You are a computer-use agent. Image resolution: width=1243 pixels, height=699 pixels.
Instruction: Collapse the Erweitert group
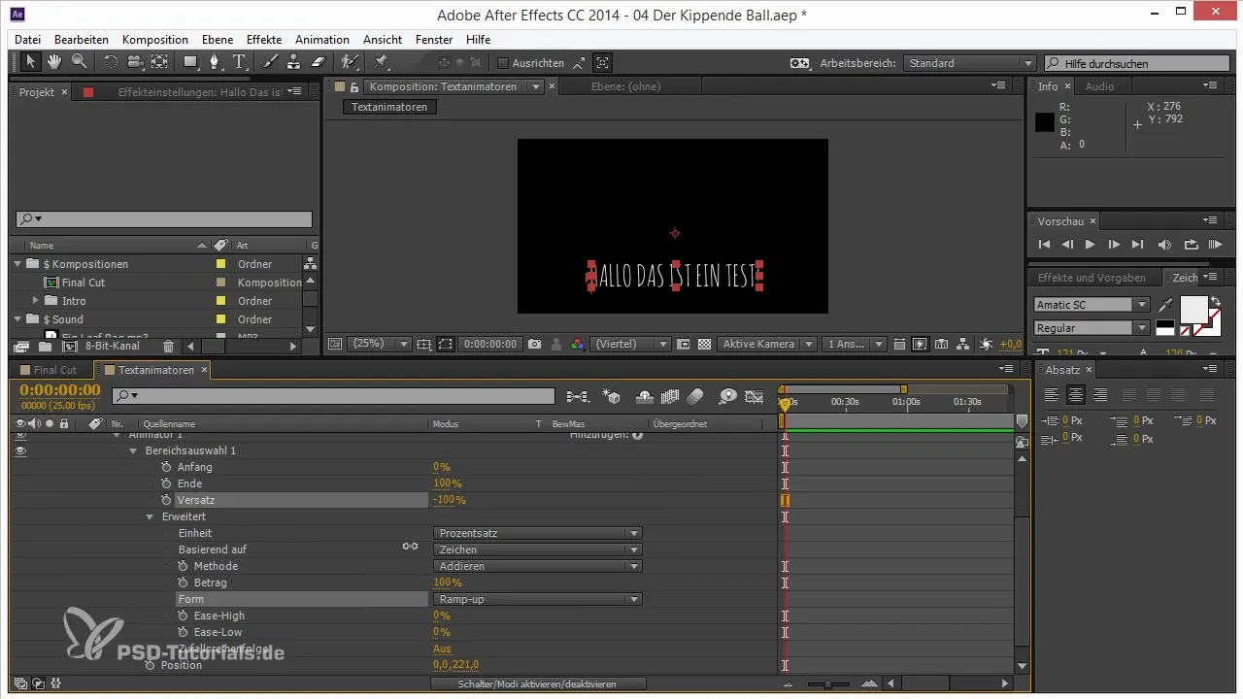pyautogui.click(x=150, y=516)
